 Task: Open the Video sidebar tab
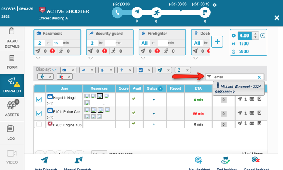pos(12,157)
